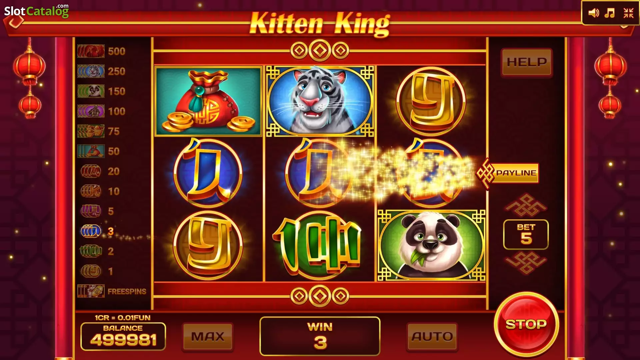Click the SlotCatalog logo
The height and width of the screenshot is (360, 640).
pyautogui.click(x=36, y=11)
